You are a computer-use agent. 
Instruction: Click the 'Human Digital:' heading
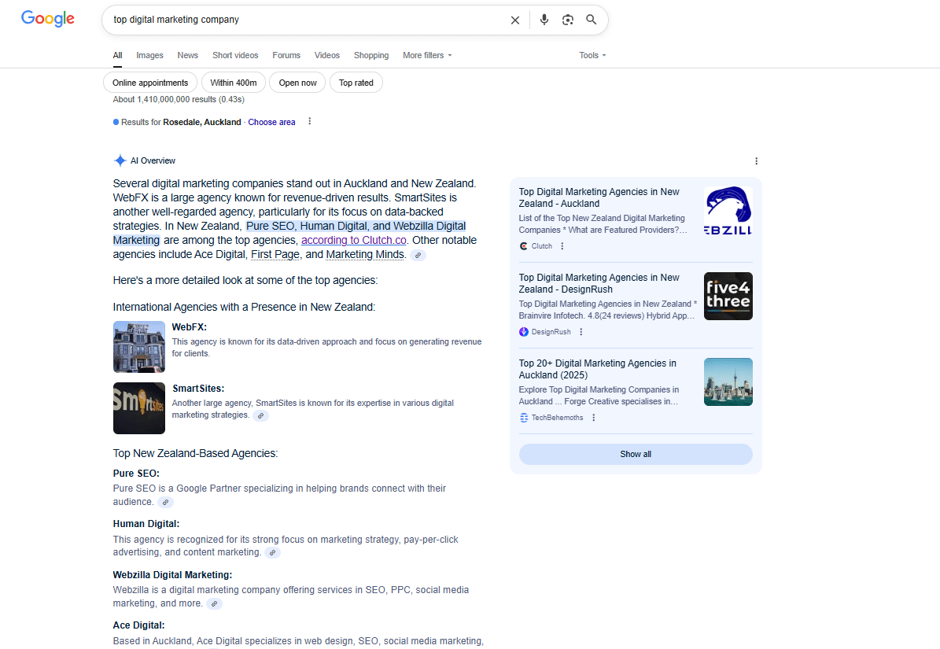146,524
